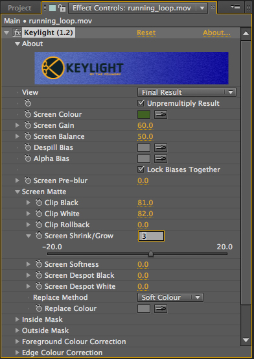Toggle the Keylight fx effect switch
The image size is (254, 359).
(17, 32)
